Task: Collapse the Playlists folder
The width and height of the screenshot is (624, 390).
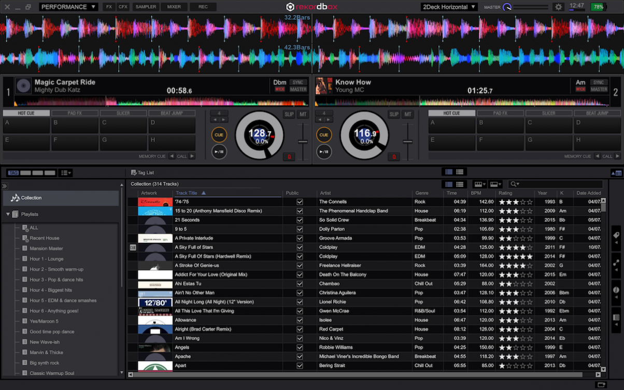Action: 8,214
